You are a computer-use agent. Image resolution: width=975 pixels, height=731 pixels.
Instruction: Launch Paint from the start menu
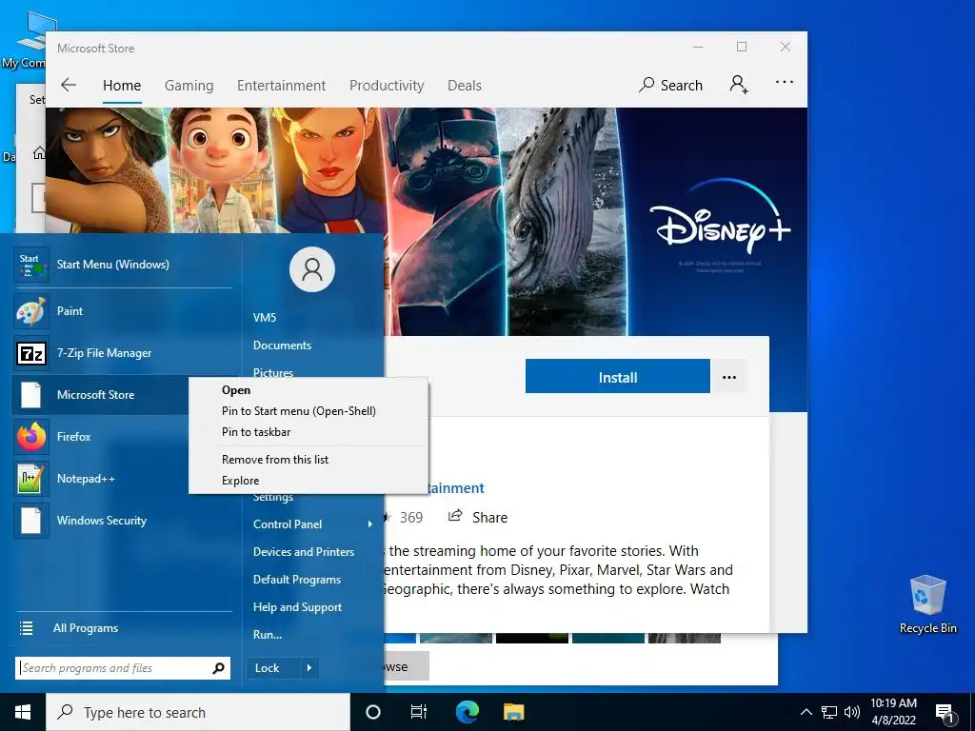(x=123, y=311)
